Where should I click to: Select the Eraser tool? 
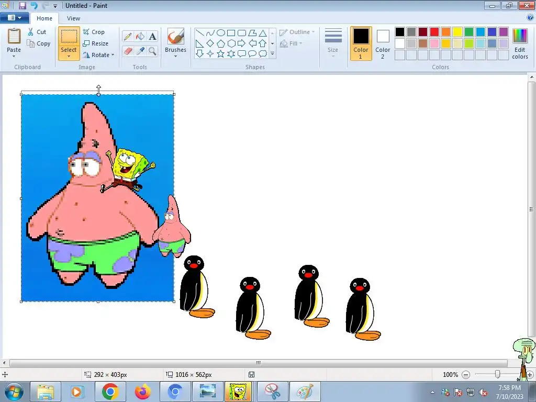(128, 51)
